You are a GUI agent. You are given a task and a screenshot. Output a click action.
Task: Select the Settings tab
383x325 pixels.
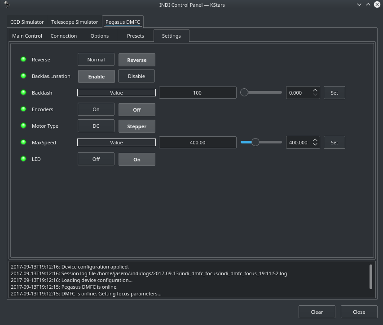coord(171,36)
